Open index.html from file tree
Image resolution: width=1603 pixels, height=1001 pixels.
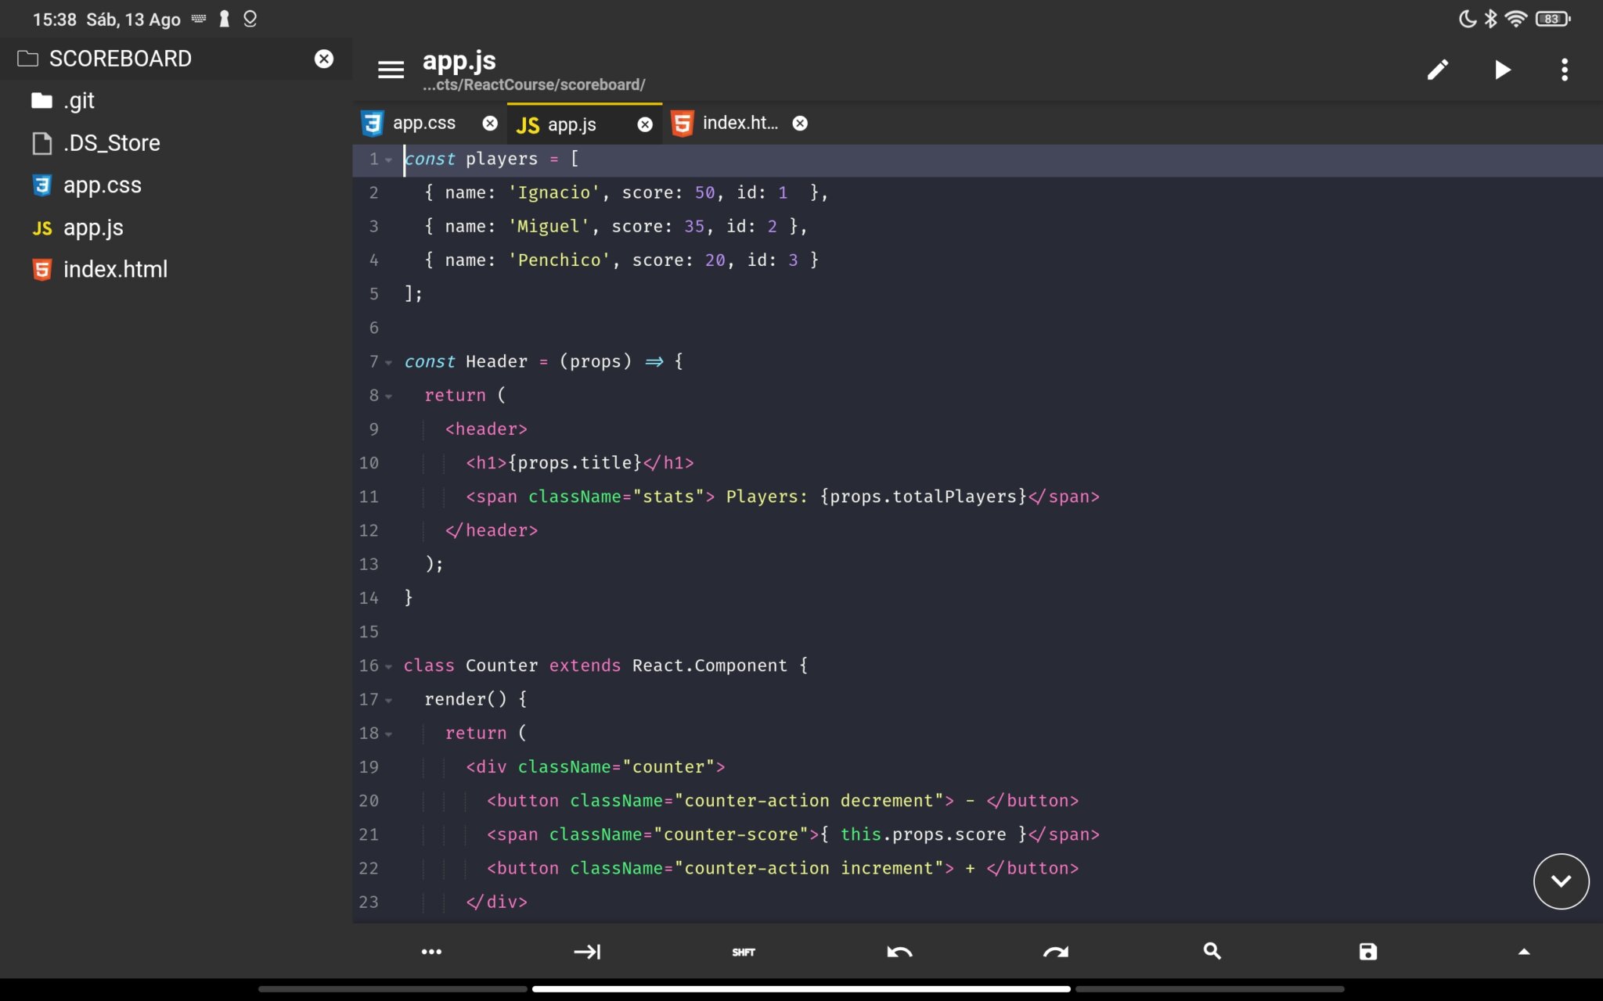[x=115, y=270]
